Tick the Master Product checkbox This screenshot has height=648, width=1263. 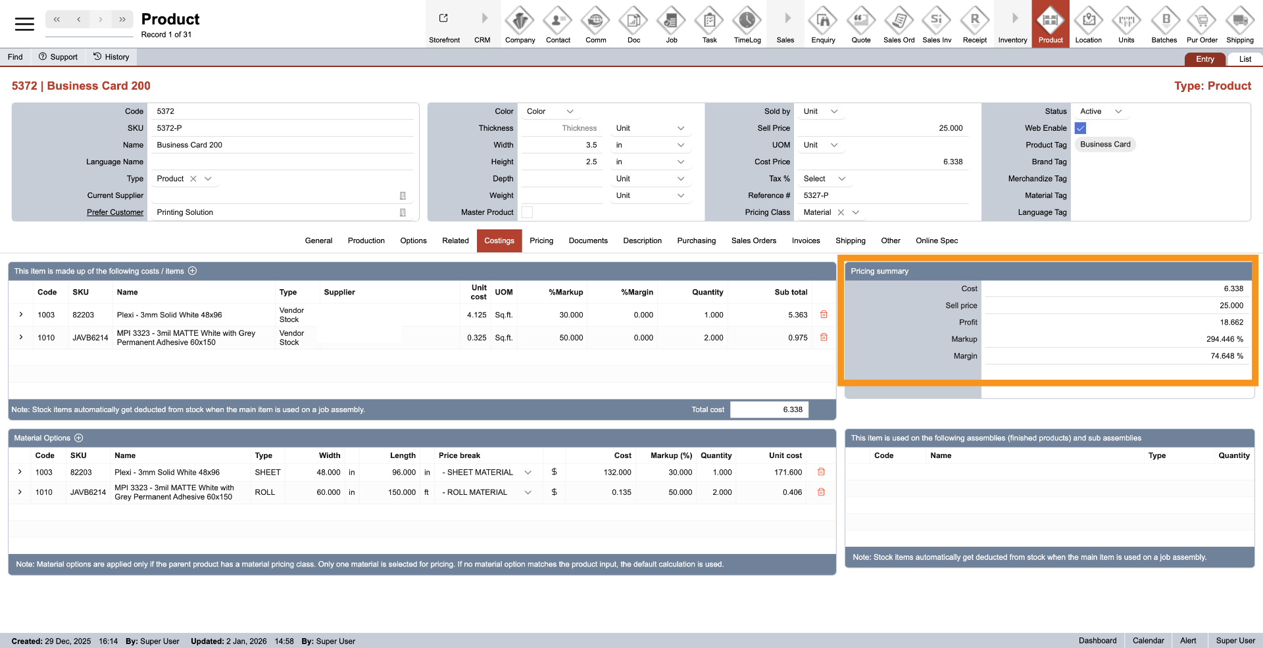pyautogui.click(x=527, y=212)
